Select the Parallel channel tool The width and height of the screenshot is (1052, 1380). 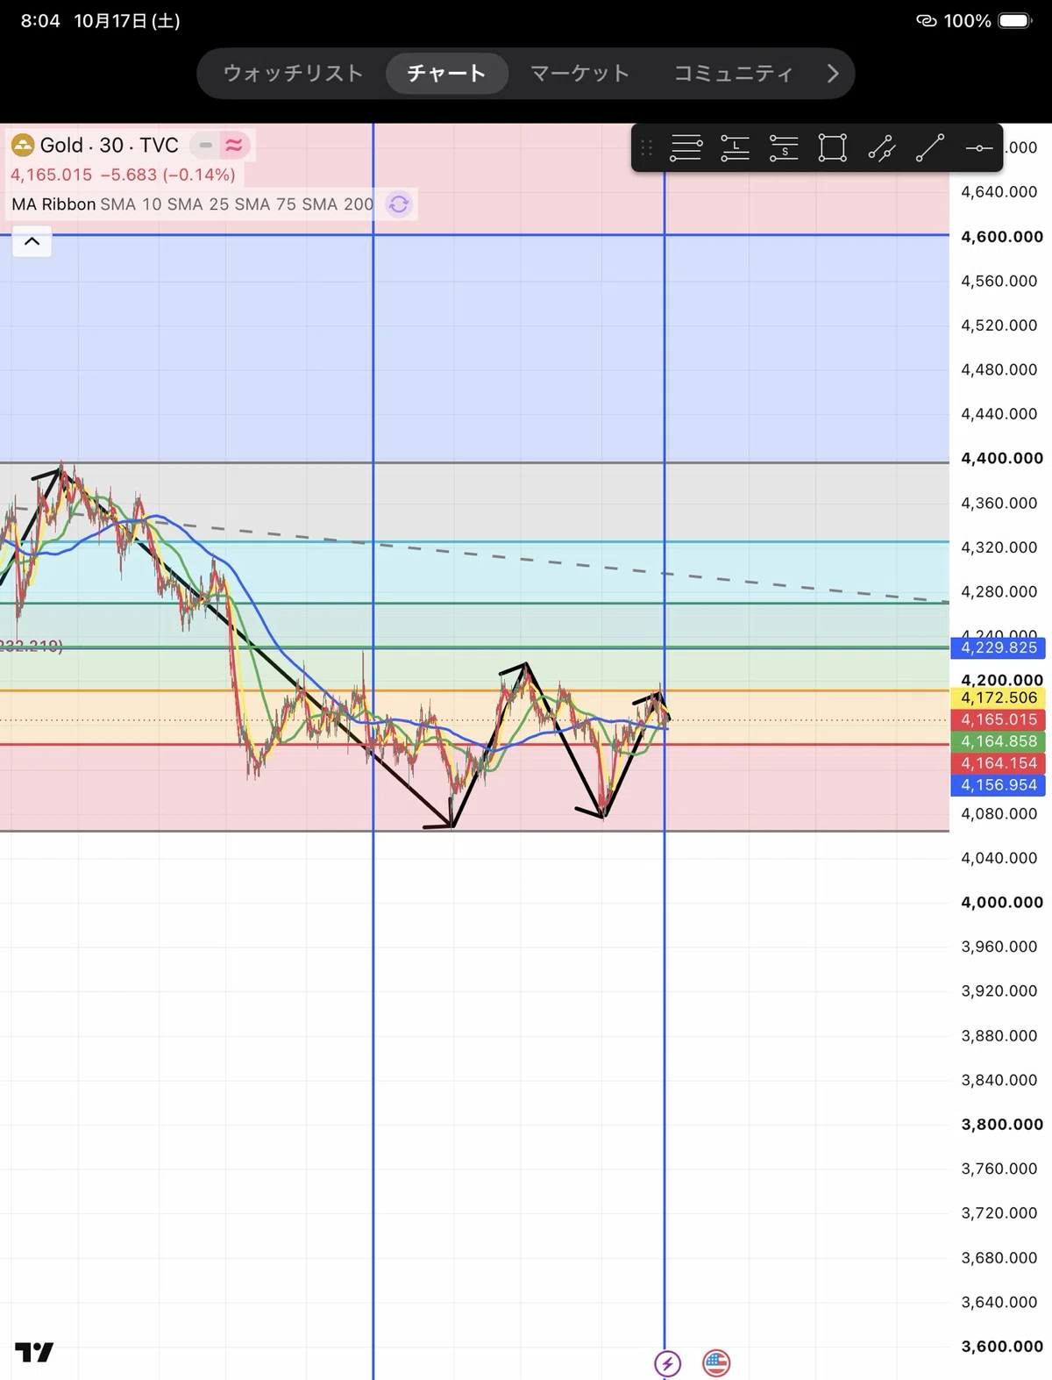(x=881, y=148)
